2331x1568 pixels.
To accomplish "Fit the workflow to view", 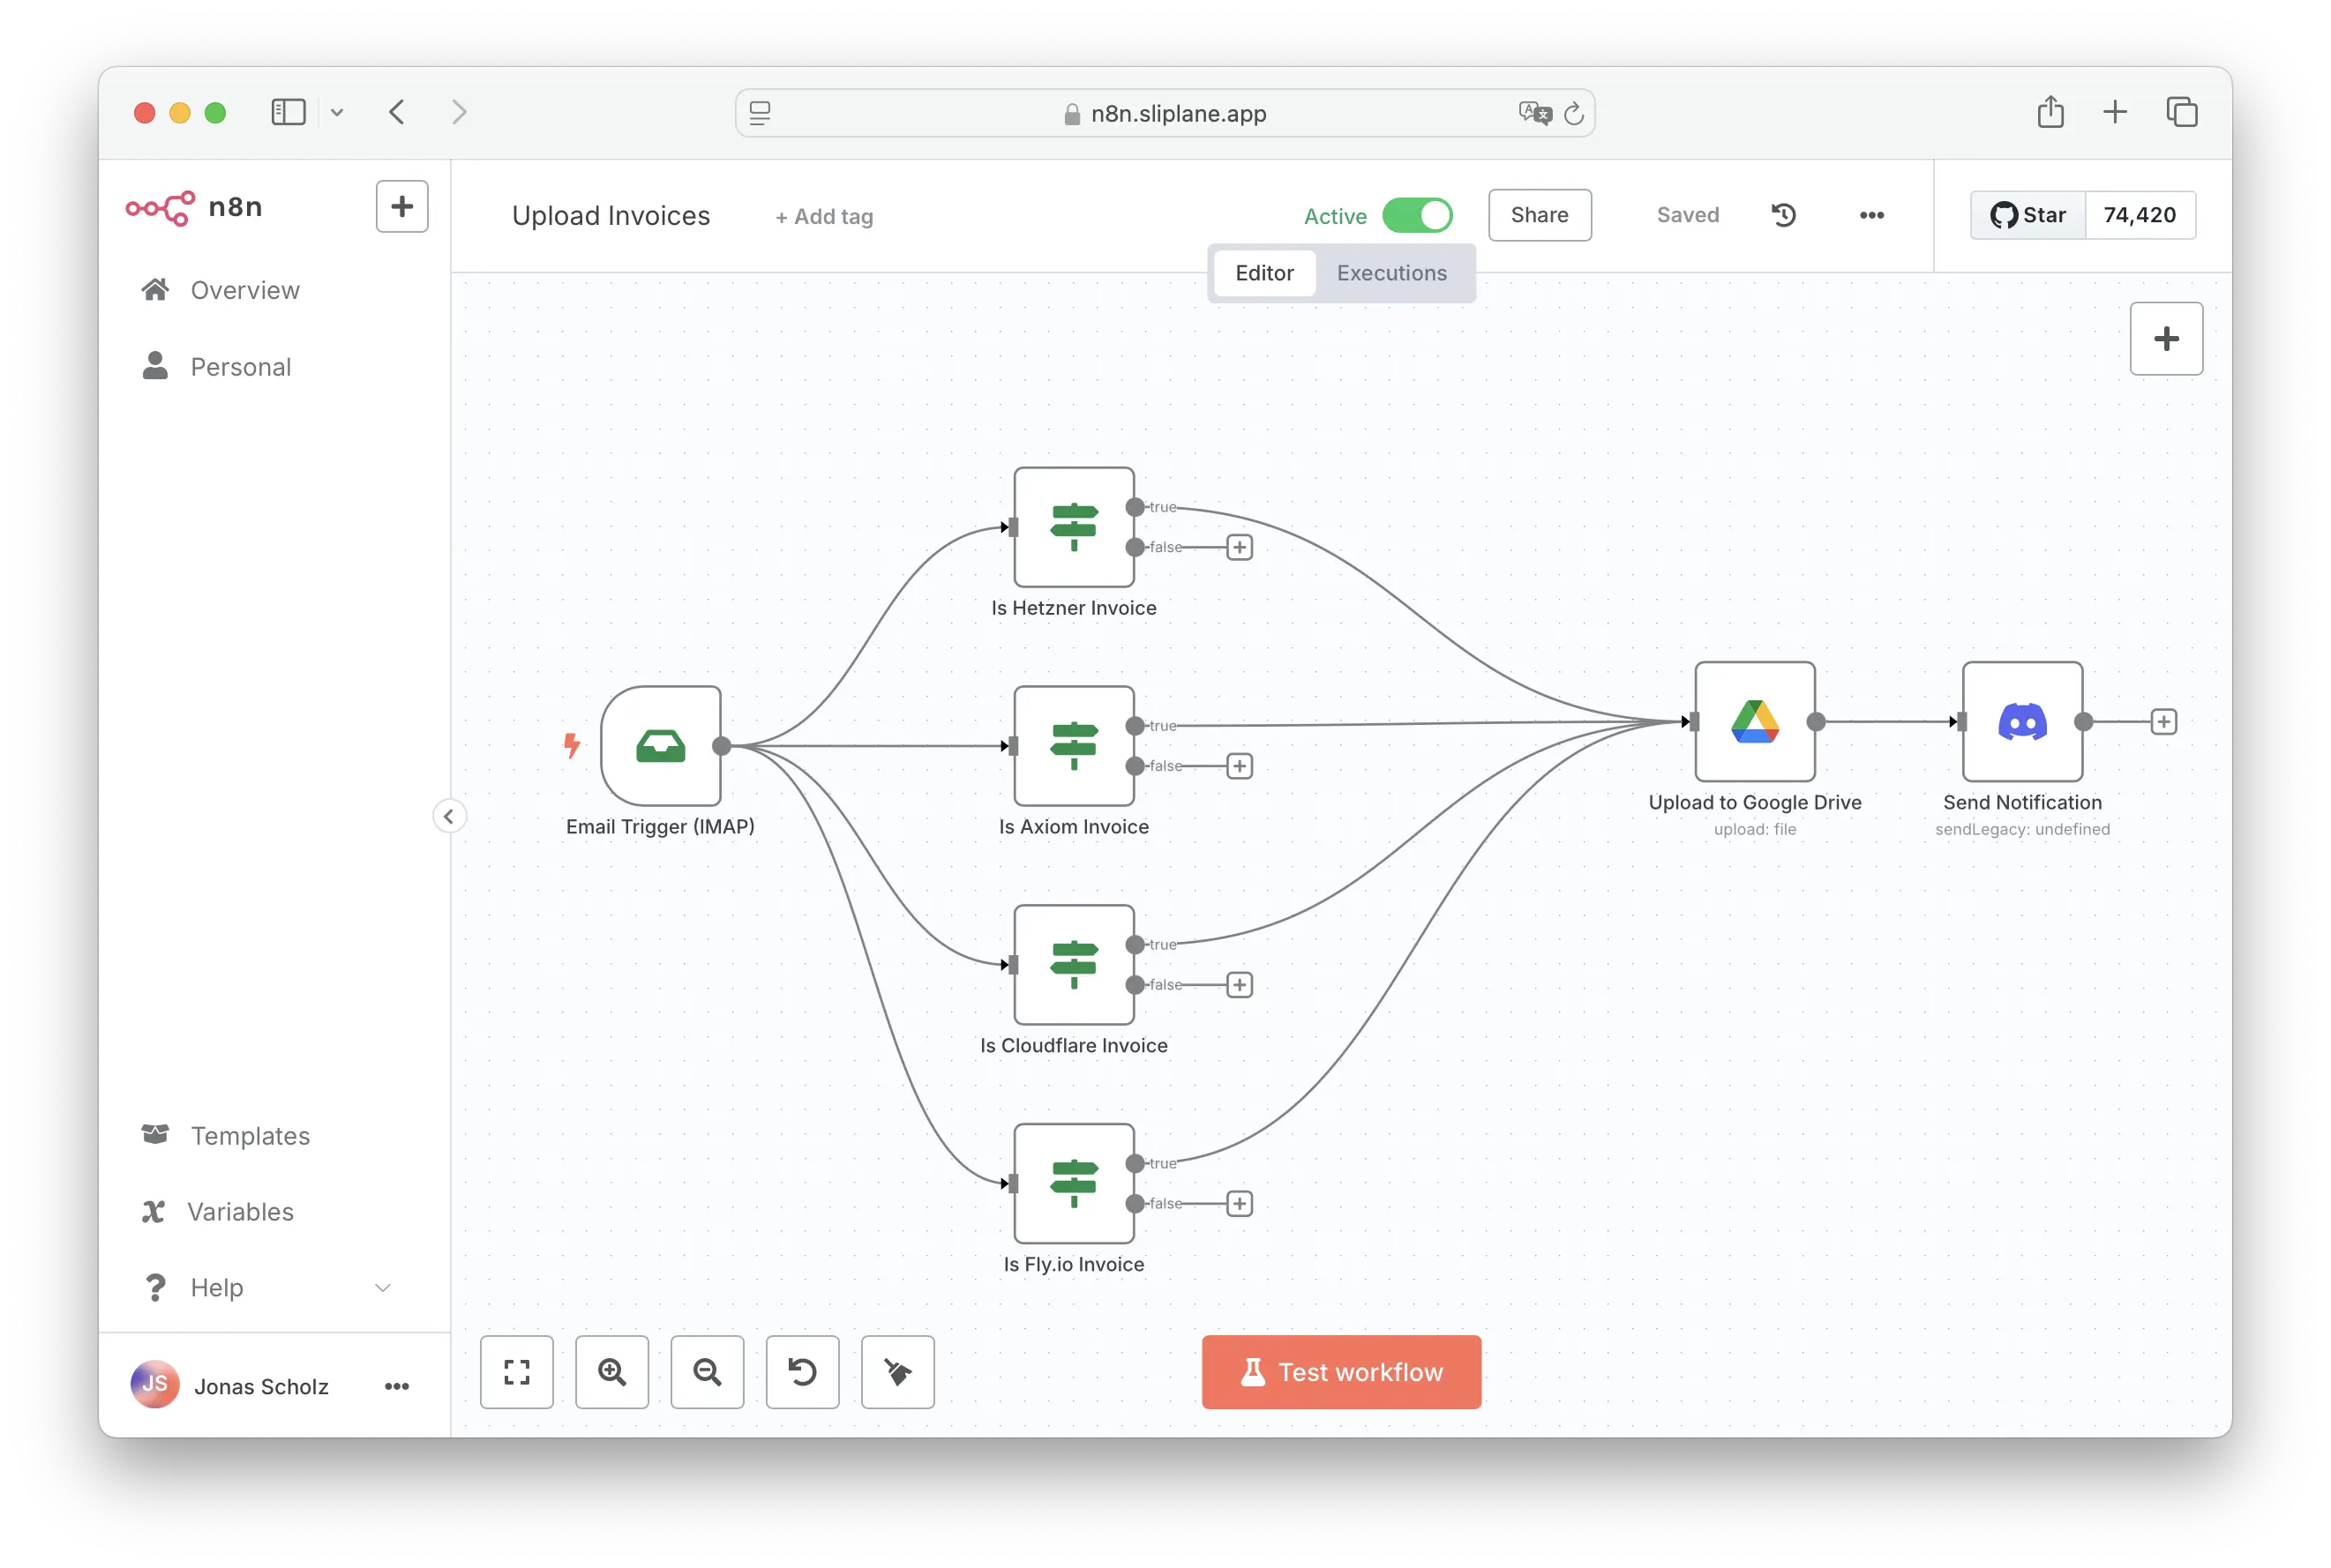I will point(516,1372).
